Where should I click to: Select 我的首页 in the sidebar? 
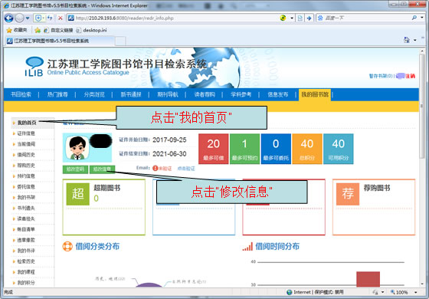pos(27,123)
